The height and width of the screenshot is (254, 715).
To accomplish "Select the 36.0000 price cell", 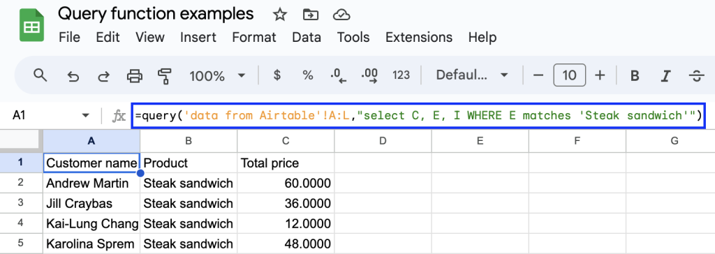I will (286, 203).
